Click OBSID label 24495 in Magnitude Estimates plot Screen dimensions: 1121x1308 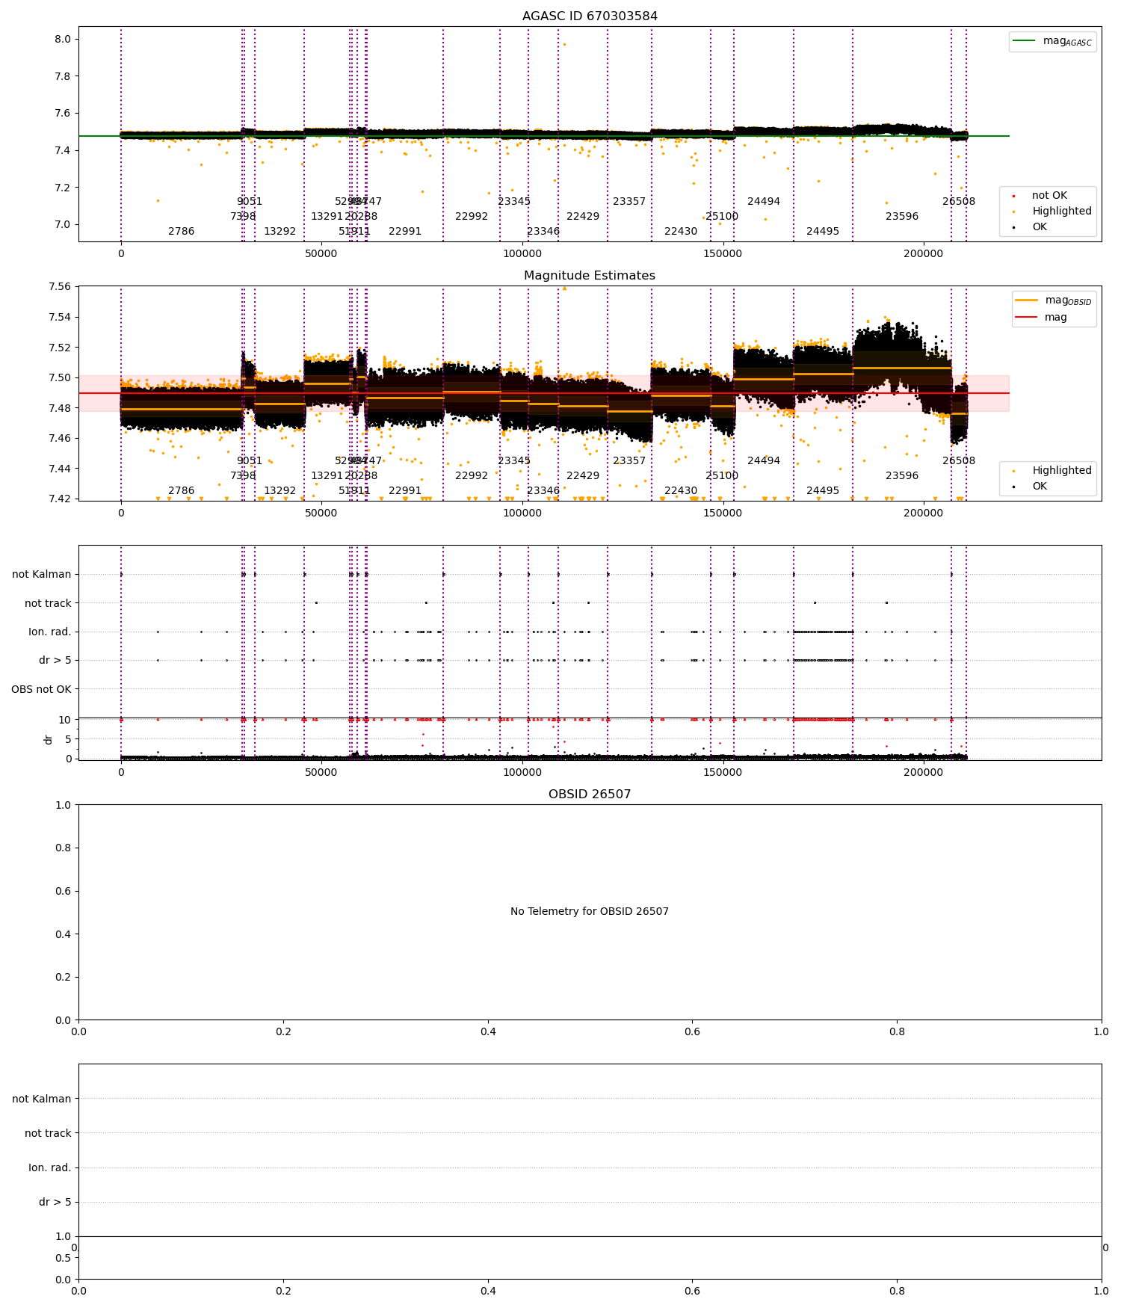(823, 491)
